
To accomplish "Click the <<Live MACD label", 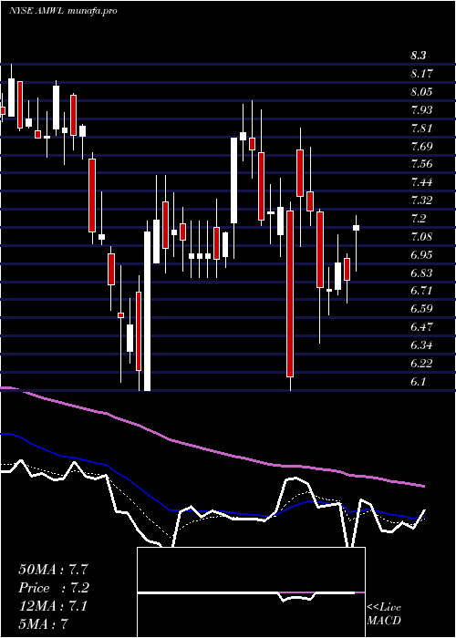I will [x=384, y=614].
